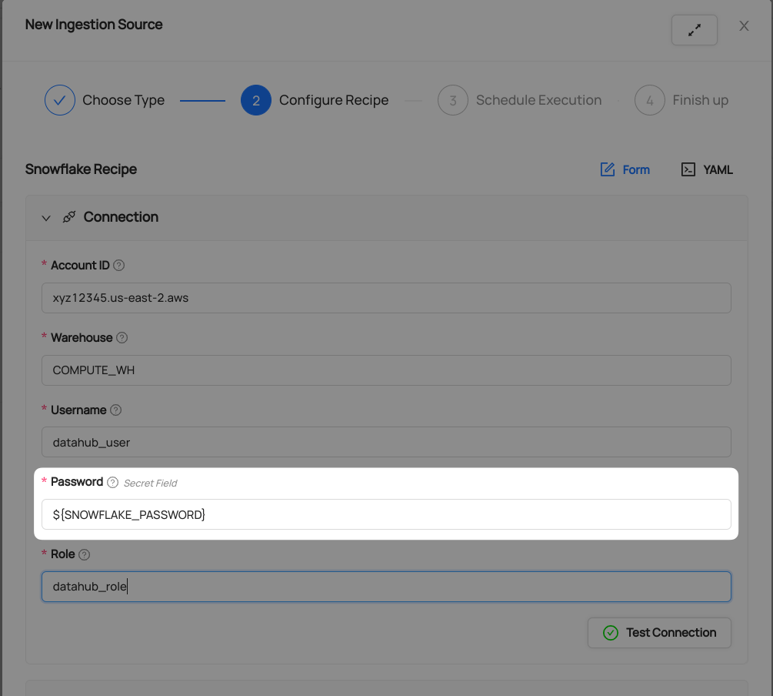Open the Username help tooltip icon

pyautogui.click(x=115, y=410)
